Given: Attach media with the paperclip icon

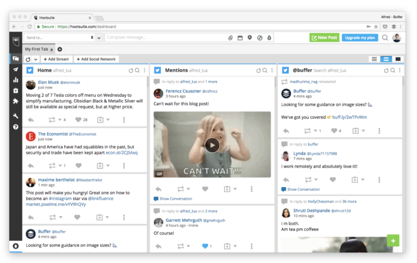Looking at the screenshot, I should coord(230,38).
